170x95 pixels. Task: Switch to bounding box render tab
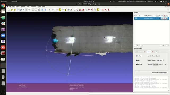[137, 52]
